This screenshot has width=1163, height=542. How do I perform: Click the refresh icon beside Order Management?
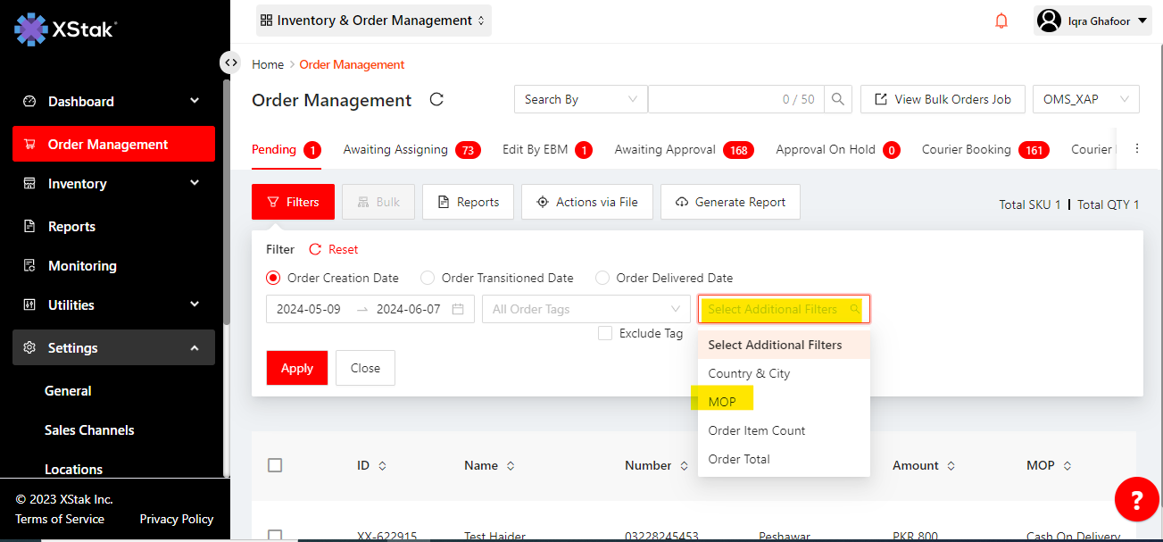coord(436,99)
